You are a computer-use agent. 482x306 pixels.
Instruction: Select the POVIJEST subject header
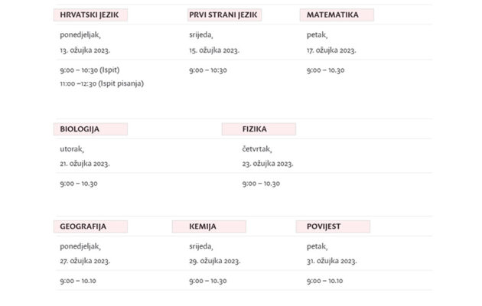coord(333,226)
